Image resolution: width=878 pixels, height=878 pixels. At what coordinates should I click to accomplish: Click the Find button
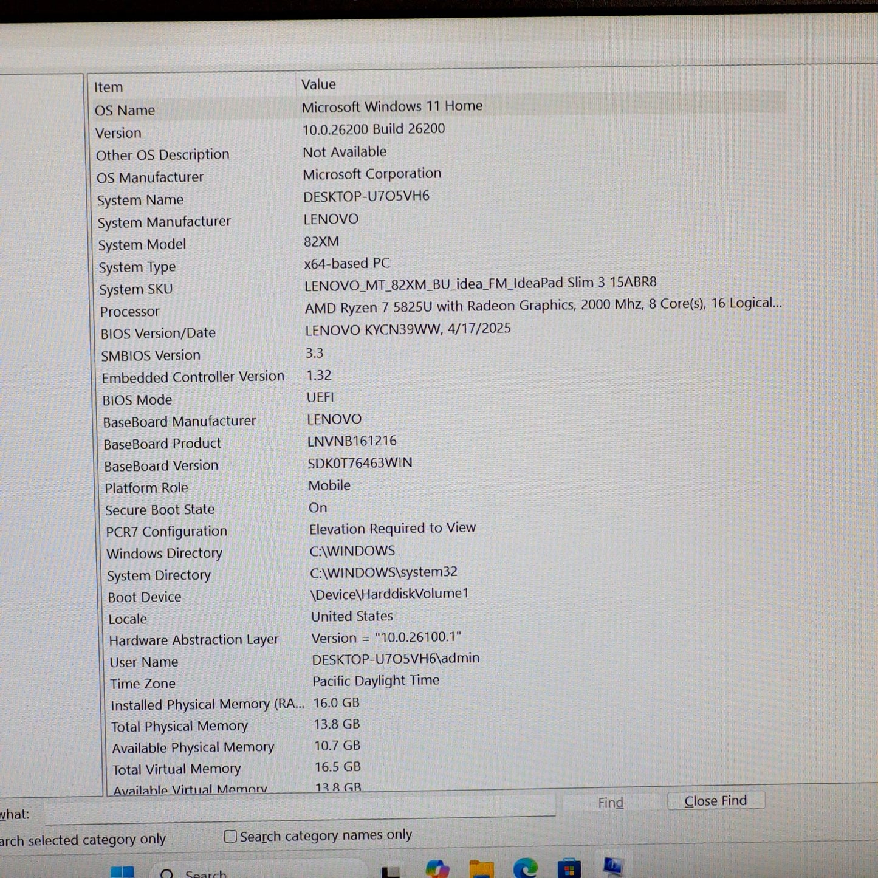point(611,803)
